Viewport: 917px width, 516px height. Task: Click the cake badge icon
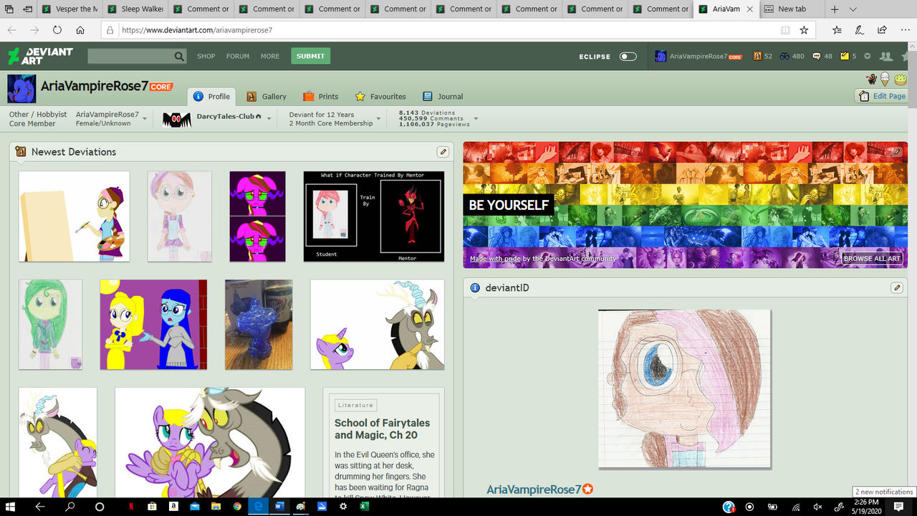click(901, 80)
